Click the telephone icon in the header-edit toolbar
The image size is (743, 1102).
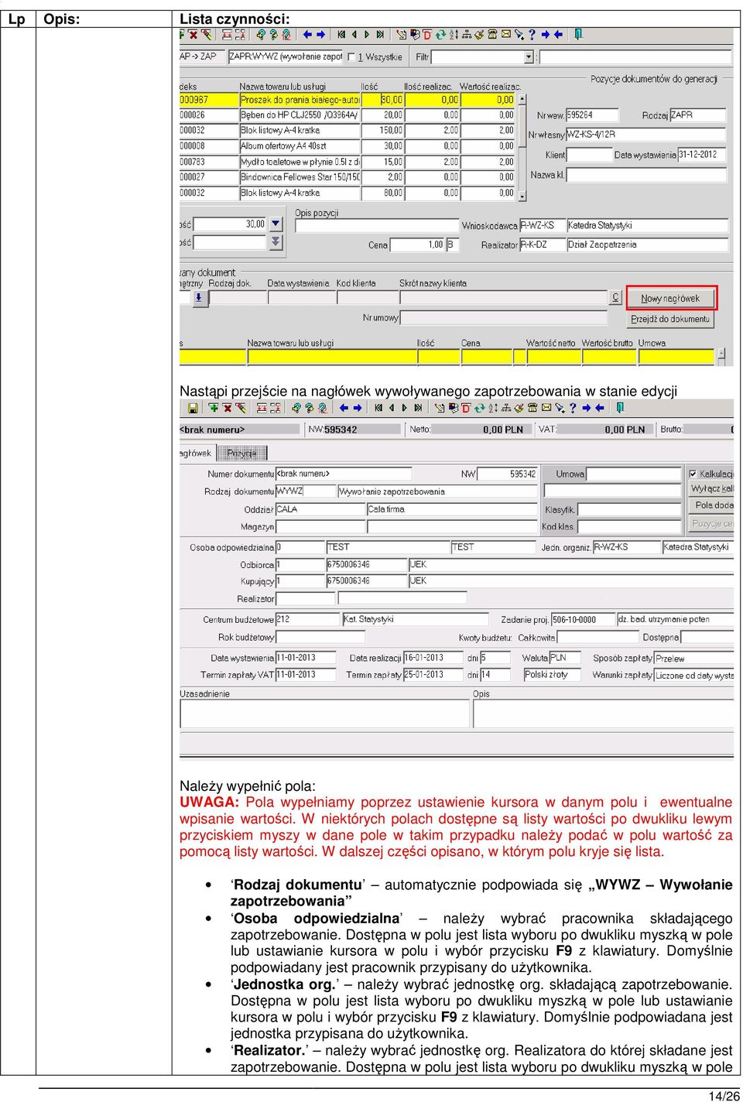coord(532,408)
